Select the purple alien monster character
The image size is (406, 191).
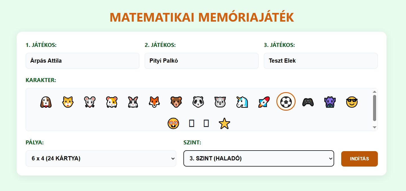coord(330,102)
